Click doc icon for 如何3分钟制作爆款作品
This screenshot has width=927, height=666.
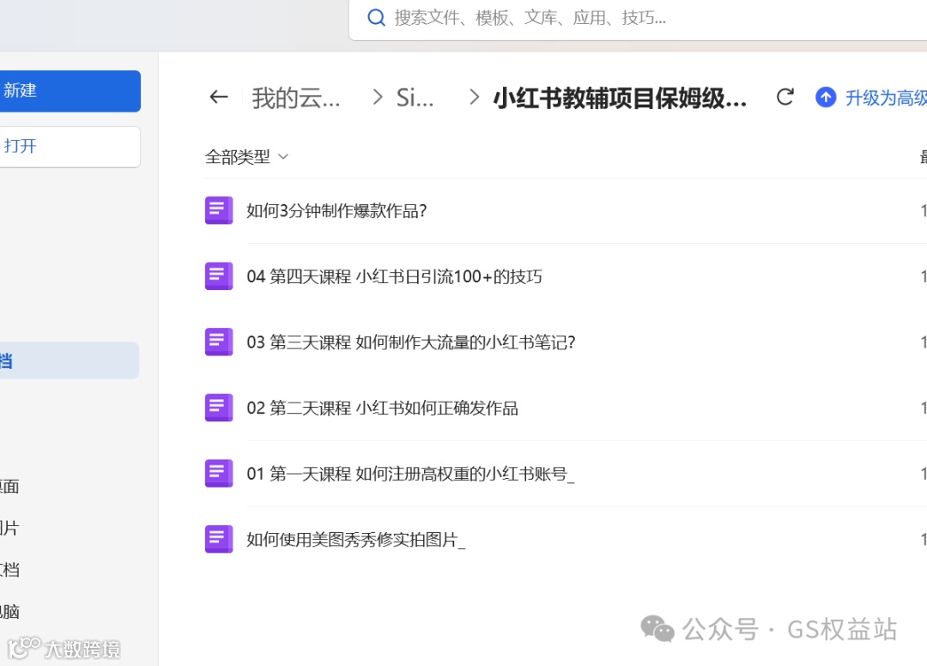(219, 210)
